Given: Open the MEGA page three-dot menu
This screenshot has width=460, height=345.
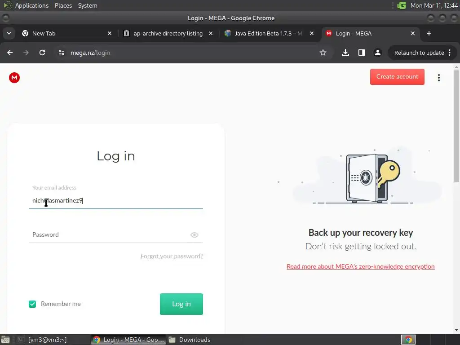Looking at the screenshot, I should click(x=438, y=78).
